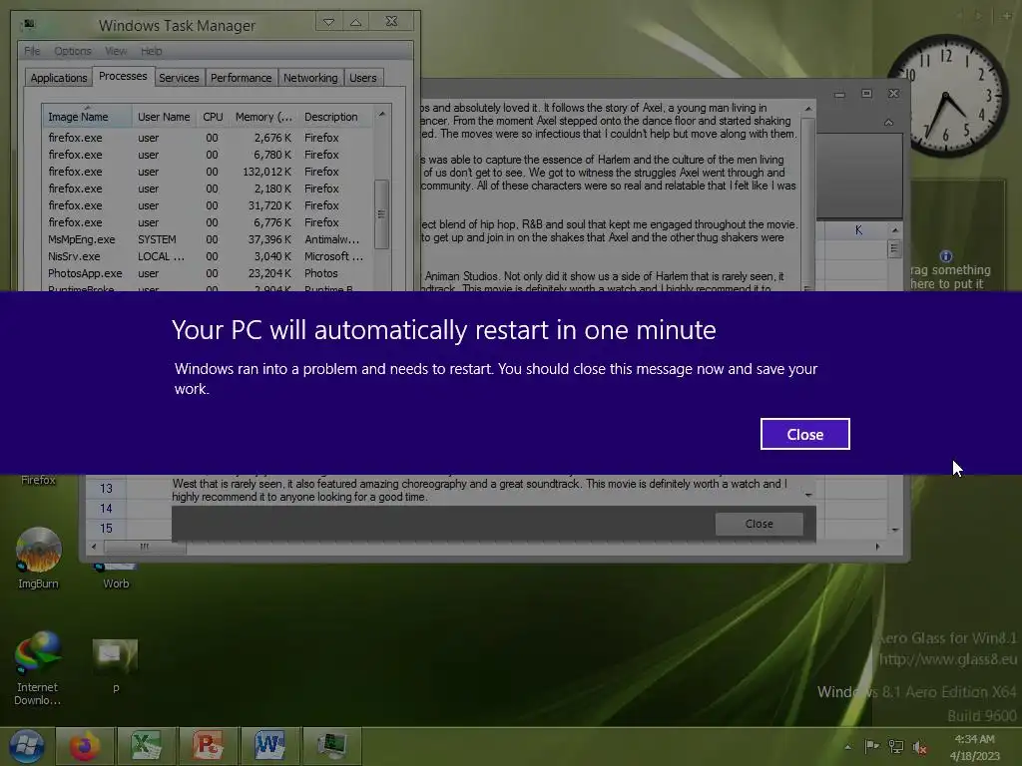1022x766 pixels.
Task: Open Word from the taskbar
Action: click(x=269, y=746)
